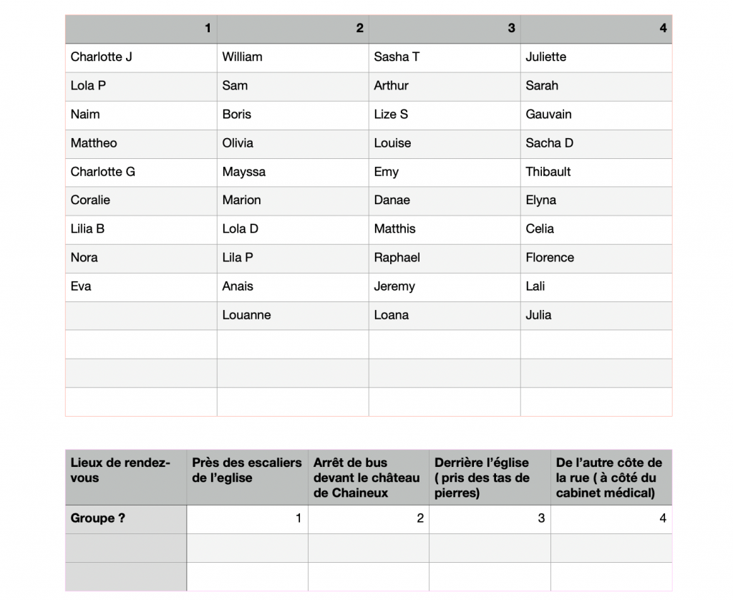Select the Sasha T cell
This screenshot has height=600, width=733.
(x=445, y=57)
